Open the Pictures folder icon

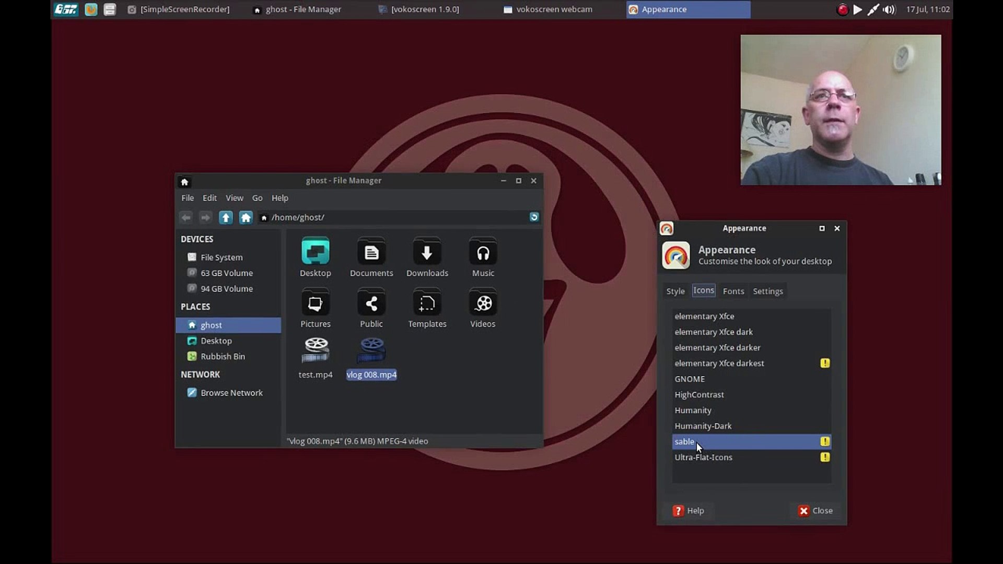click(315, 302)
